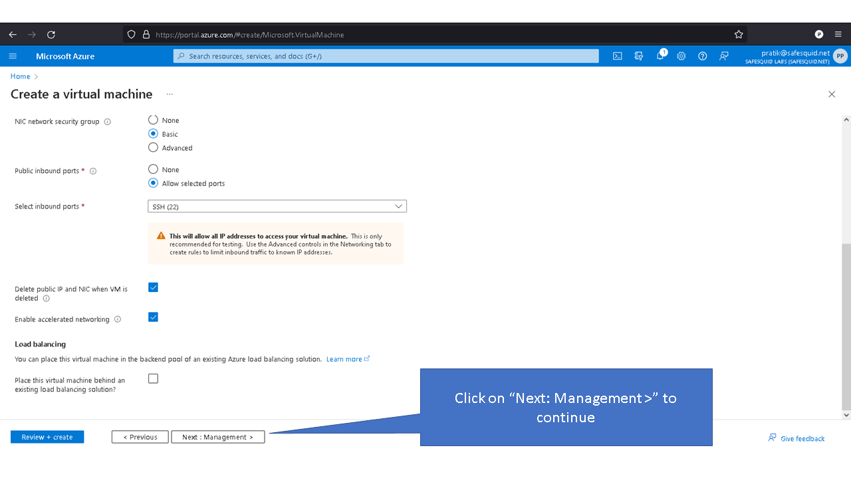Click the Give feedback link

(802, 439)
